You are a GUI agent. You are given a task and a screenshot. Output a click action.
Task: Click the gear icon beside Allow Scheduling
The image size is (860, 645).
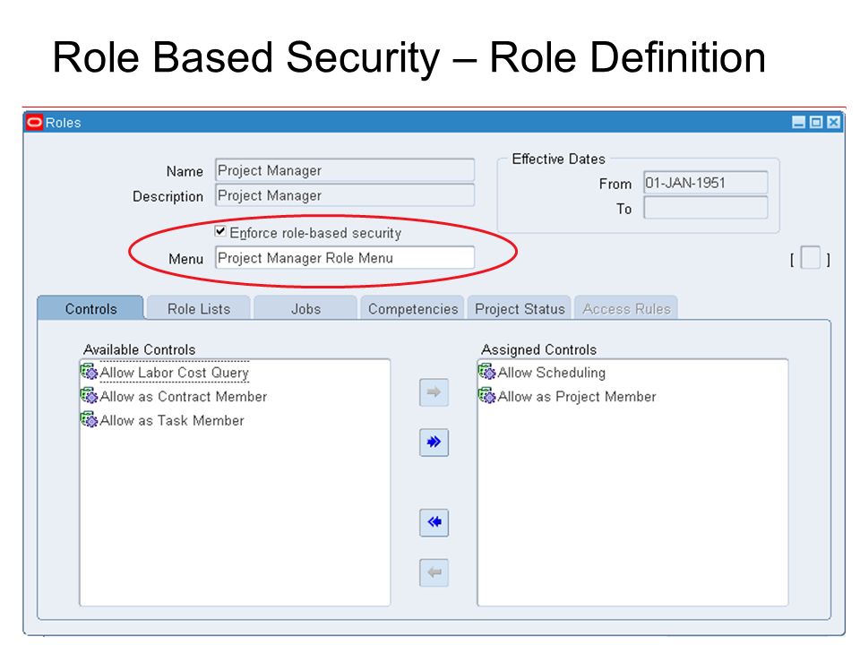point(486,373)
